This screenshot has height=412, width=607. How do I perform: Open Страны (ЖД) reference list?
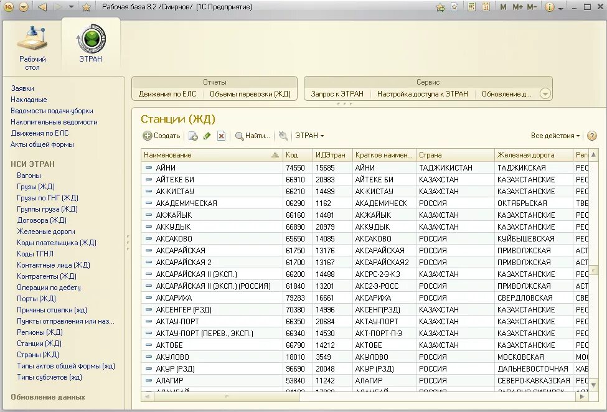pos(38,355)
